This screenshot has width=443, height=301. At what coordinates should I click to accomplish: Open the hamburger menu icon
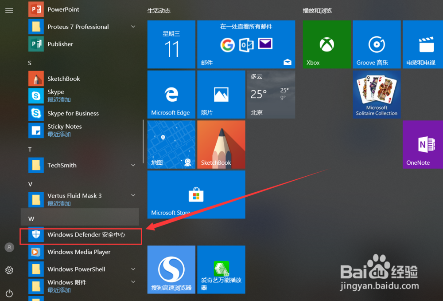[9, 11]
